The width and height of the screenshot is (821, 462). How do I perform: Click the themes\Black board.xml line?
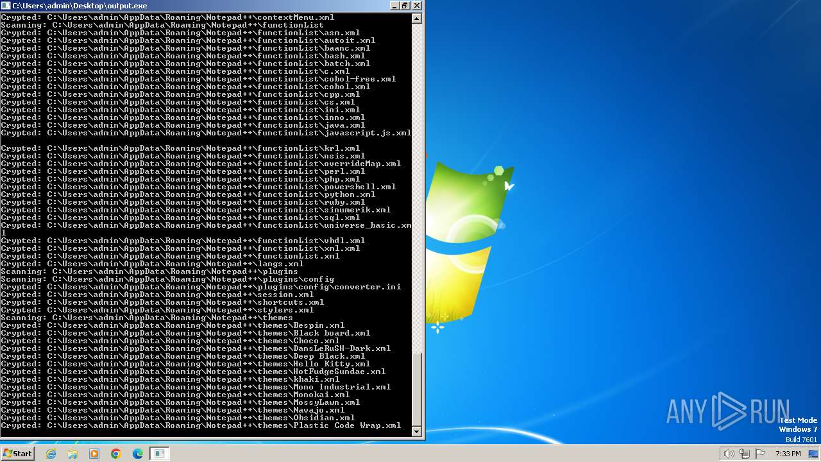pyautogui.click(x=185, y=333)
